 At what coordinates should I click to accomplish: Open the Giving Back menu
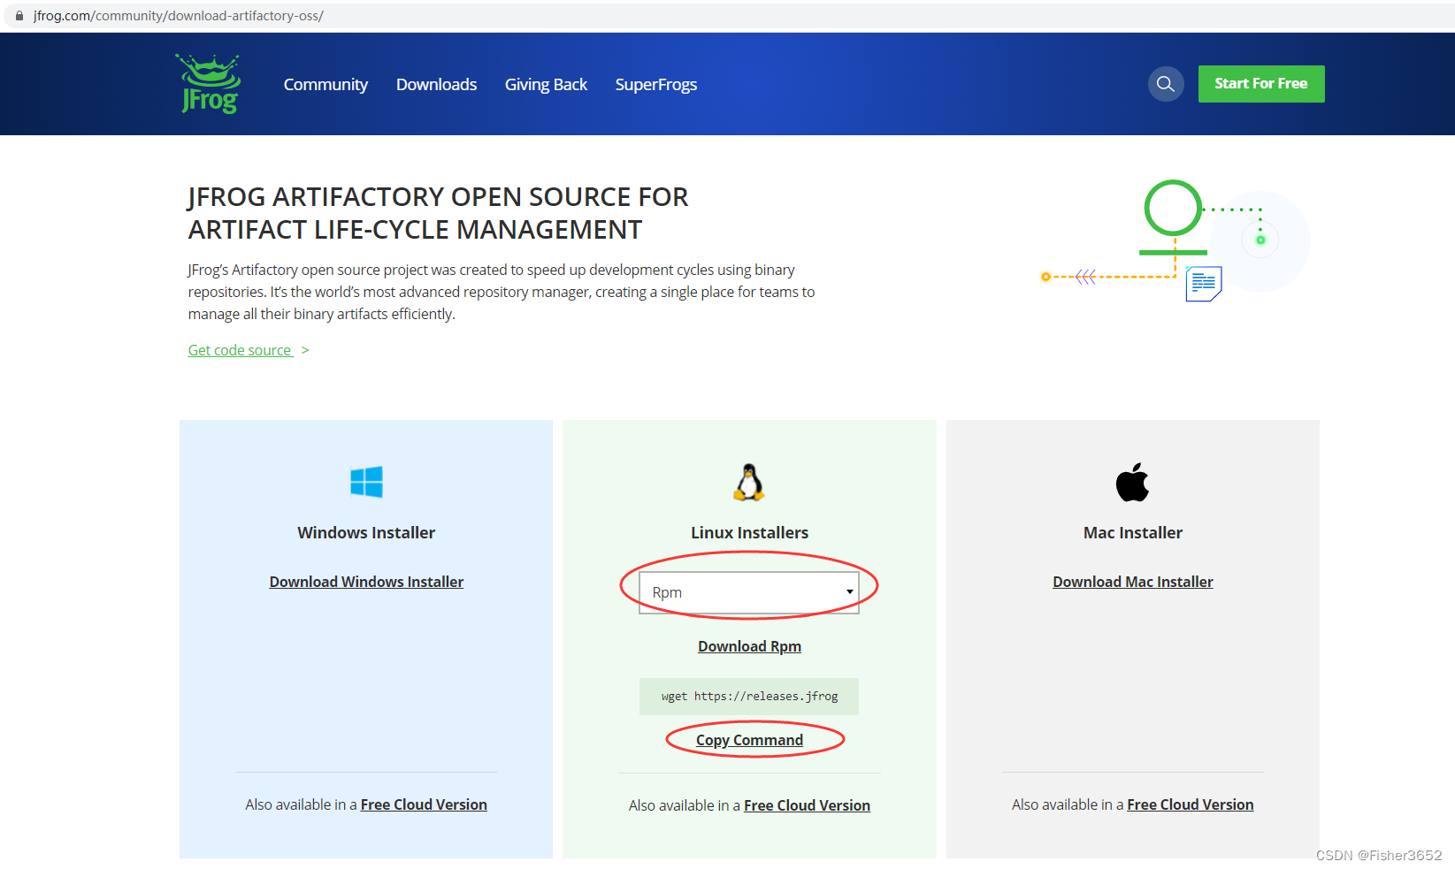[546, 85]
